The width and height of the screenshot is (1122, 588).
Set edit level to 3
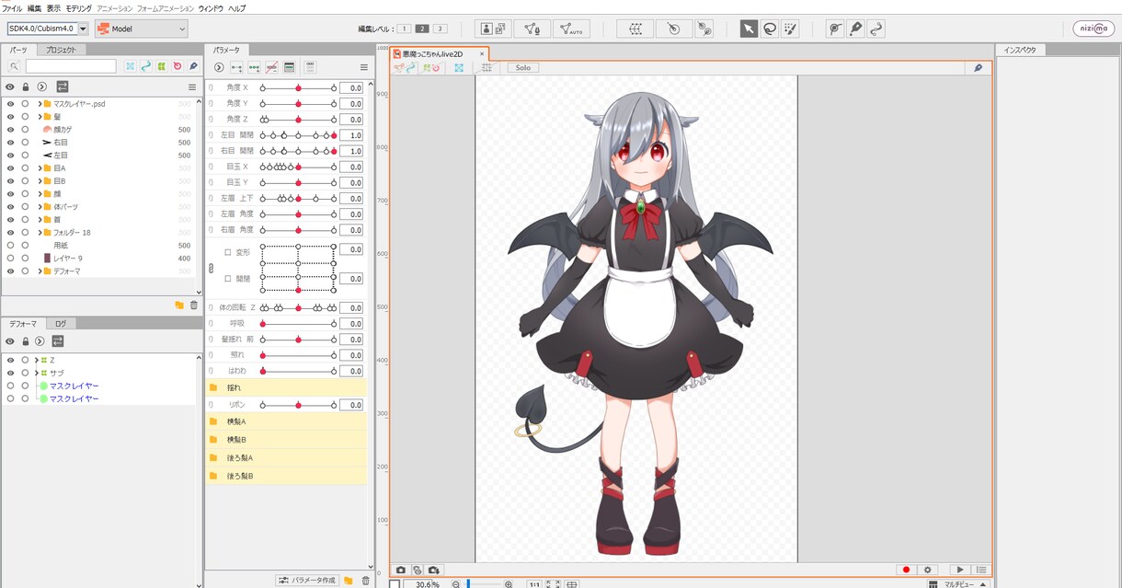440,29
